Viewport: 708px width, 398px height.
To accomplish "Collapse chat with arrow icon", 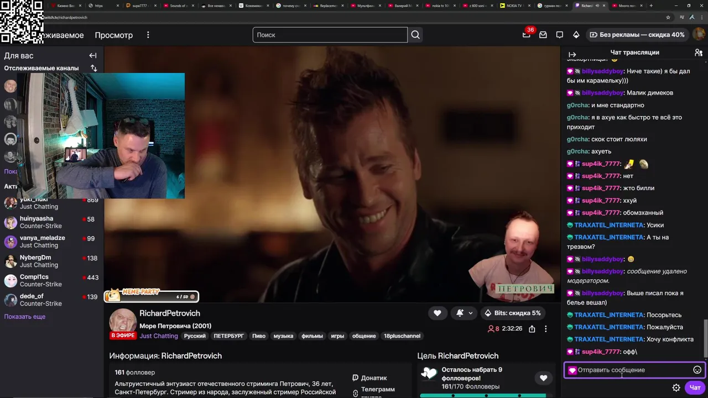I will (572, 54).
